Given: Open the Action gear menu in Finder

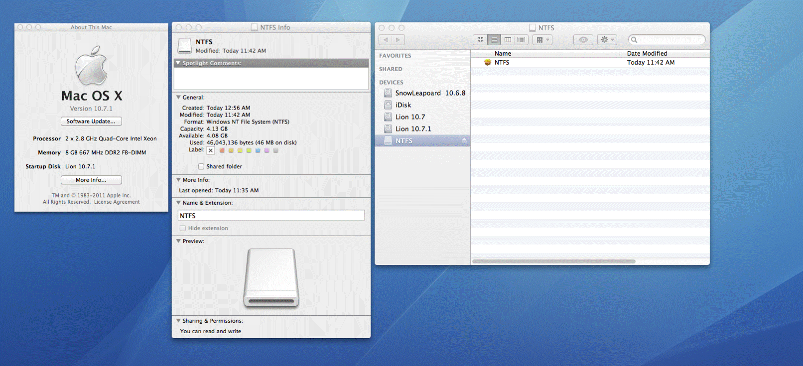Looking at the screenshot, I should pyautogui.click(x=607, y=40).
